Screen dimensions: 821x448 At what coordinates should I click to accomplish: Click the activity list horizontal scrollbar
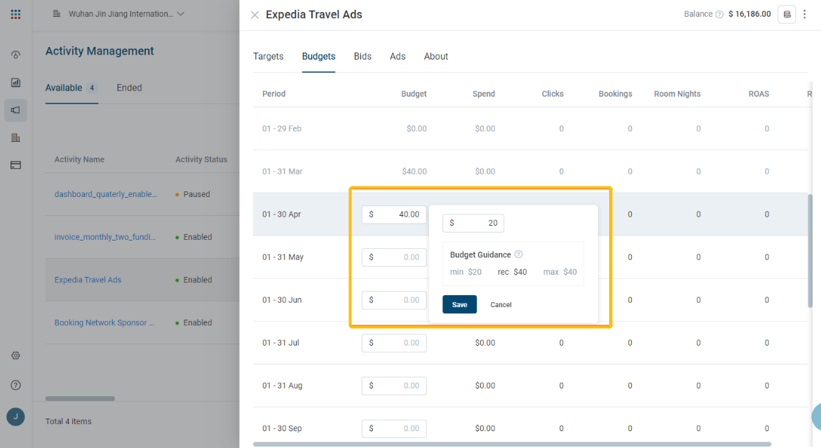(80, 399)
